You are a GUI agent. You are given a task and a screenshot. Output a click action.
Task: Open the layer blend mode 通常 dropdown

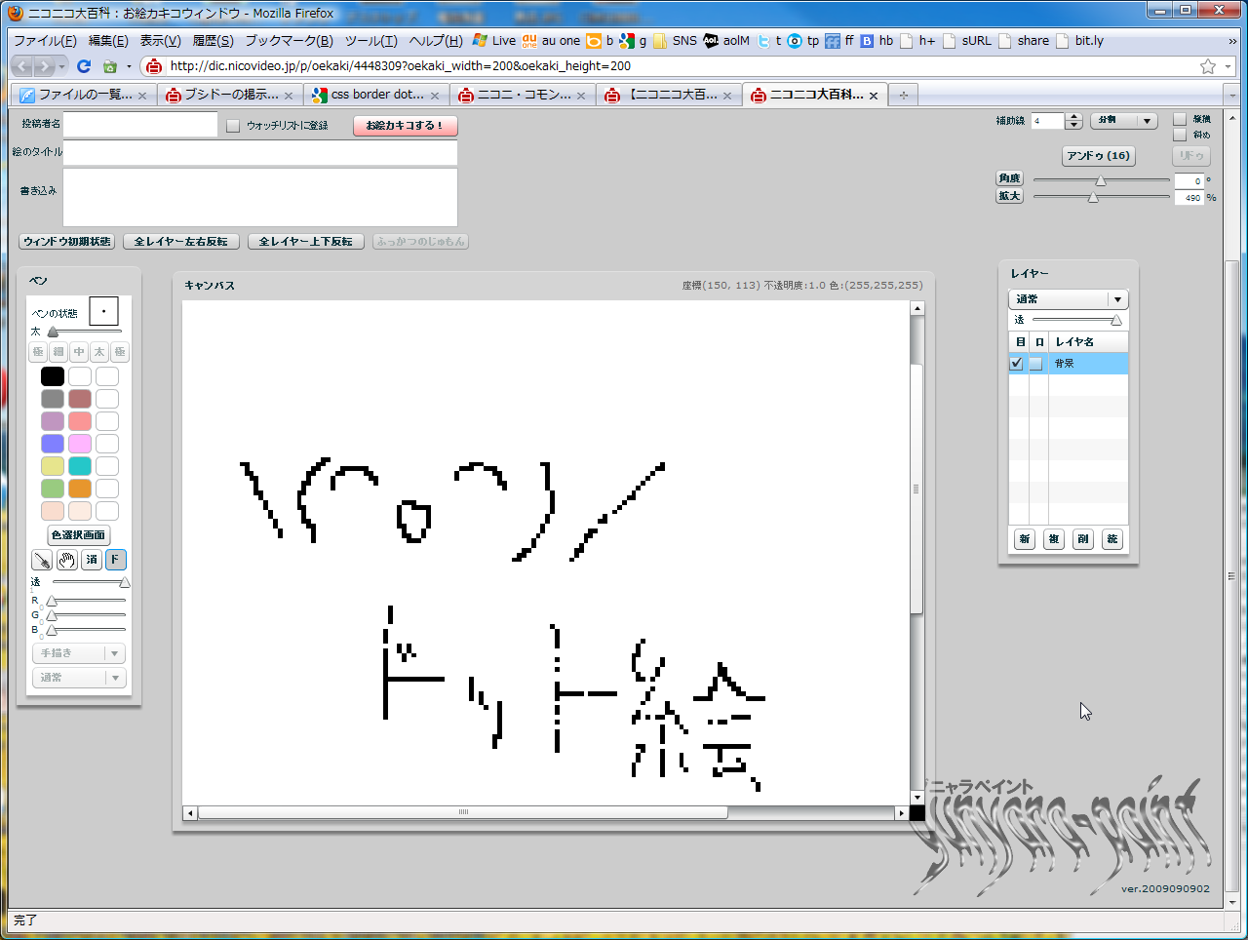pos(1068,299)
